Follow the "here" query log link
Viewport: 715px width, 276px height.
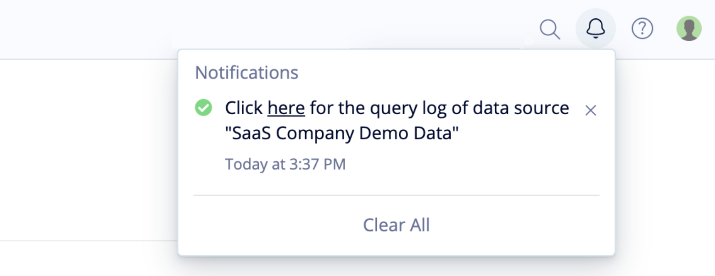[286, 108]
